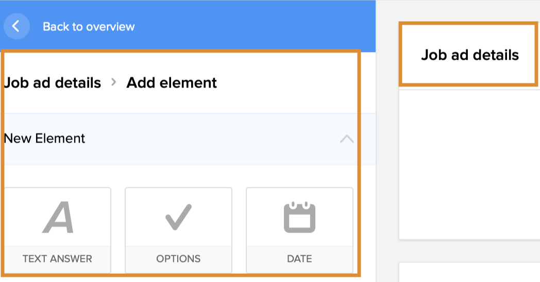Viewport: 540px width, 282px height.
Task: Click the empty preview card under the heading
Action: tap(469, 165)
